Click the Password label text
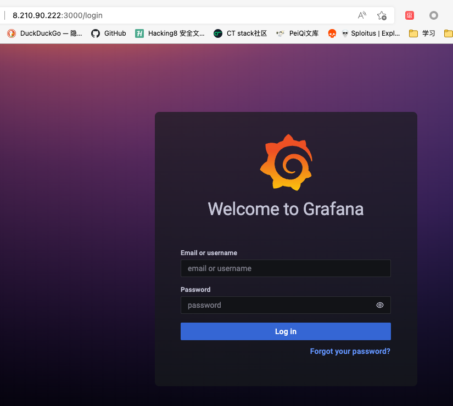This screenshot has width=453, height=406. (195, 289)
